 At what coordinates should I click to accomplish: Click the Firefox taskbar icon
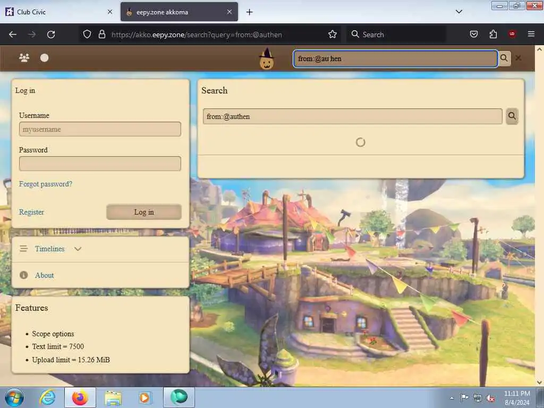pyautogui.click(x=80, y=397)
